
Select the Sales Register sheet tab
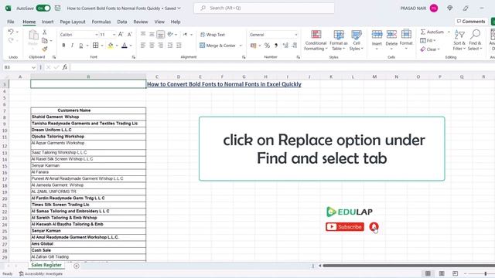point(46,265)
